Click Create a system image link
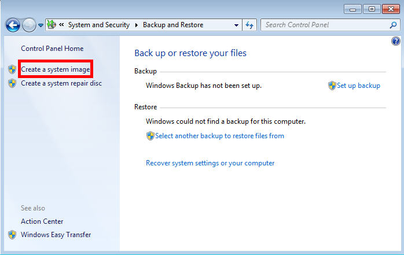 56,69
